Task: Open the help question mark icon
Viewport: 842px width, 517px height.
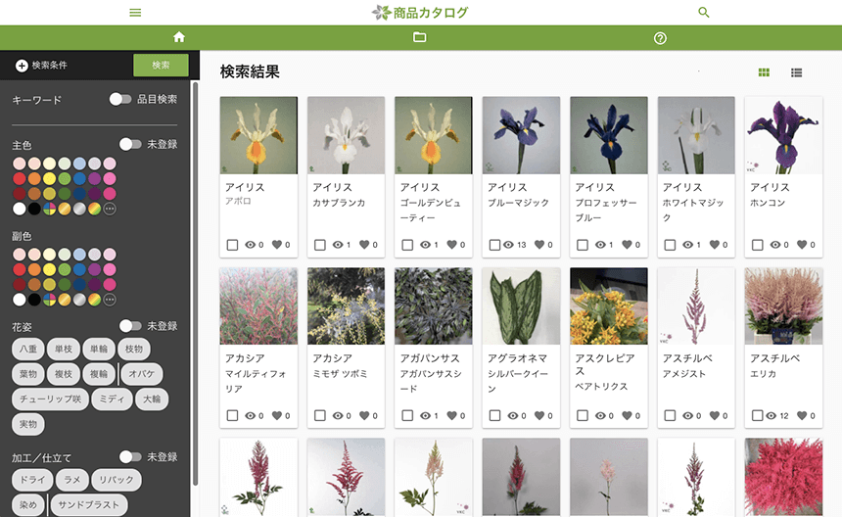Action: coord(660,38)
